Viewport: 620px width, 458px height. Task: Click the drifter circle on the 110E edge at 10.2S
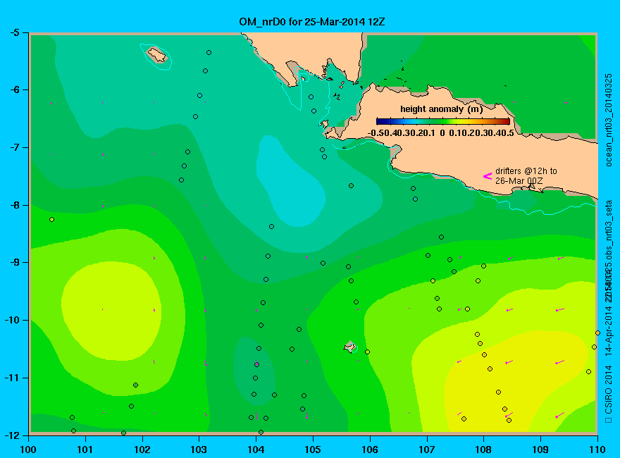click(x=597, y=333)
